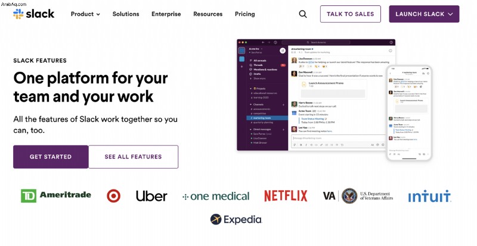Click the Slack app screenshot image
The image size is (477, 246).
(x=334, y=99)
